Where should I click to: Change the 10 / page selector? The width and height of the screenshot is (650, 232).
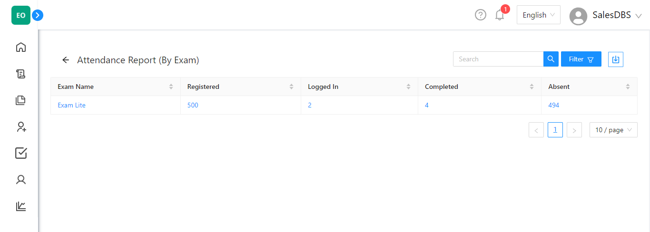tap(613, 130)
